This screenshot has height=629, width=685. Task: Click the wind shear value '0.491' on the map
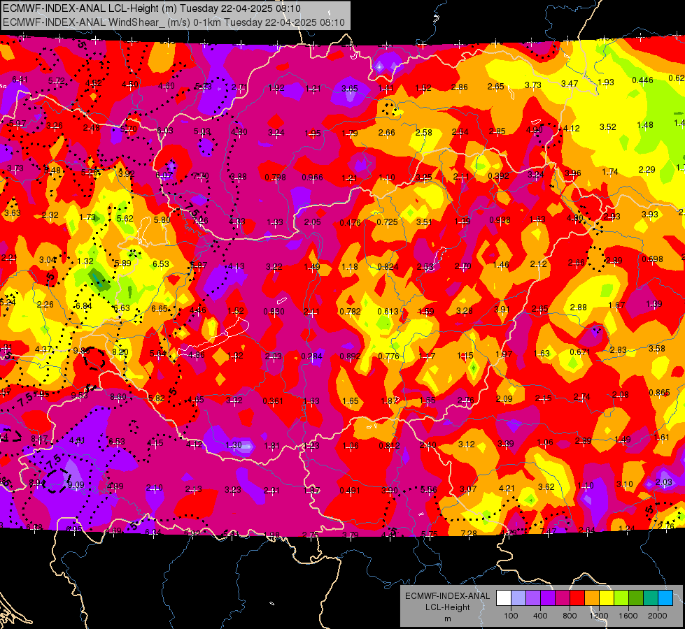(x=350, y=490)
